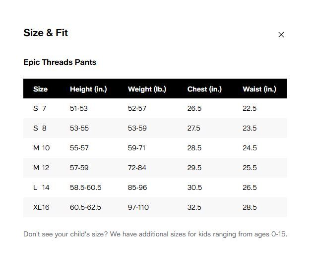310x272 pixels.
Task: Click the 58.5-60.5 height value
Action: coord(86,187)
